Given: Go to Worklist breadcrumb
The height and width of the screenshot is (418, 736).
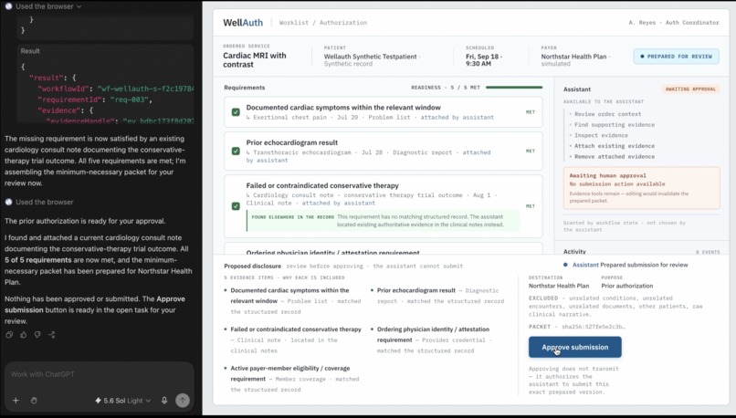Looking at the screenshot, I should click(294, 23).
